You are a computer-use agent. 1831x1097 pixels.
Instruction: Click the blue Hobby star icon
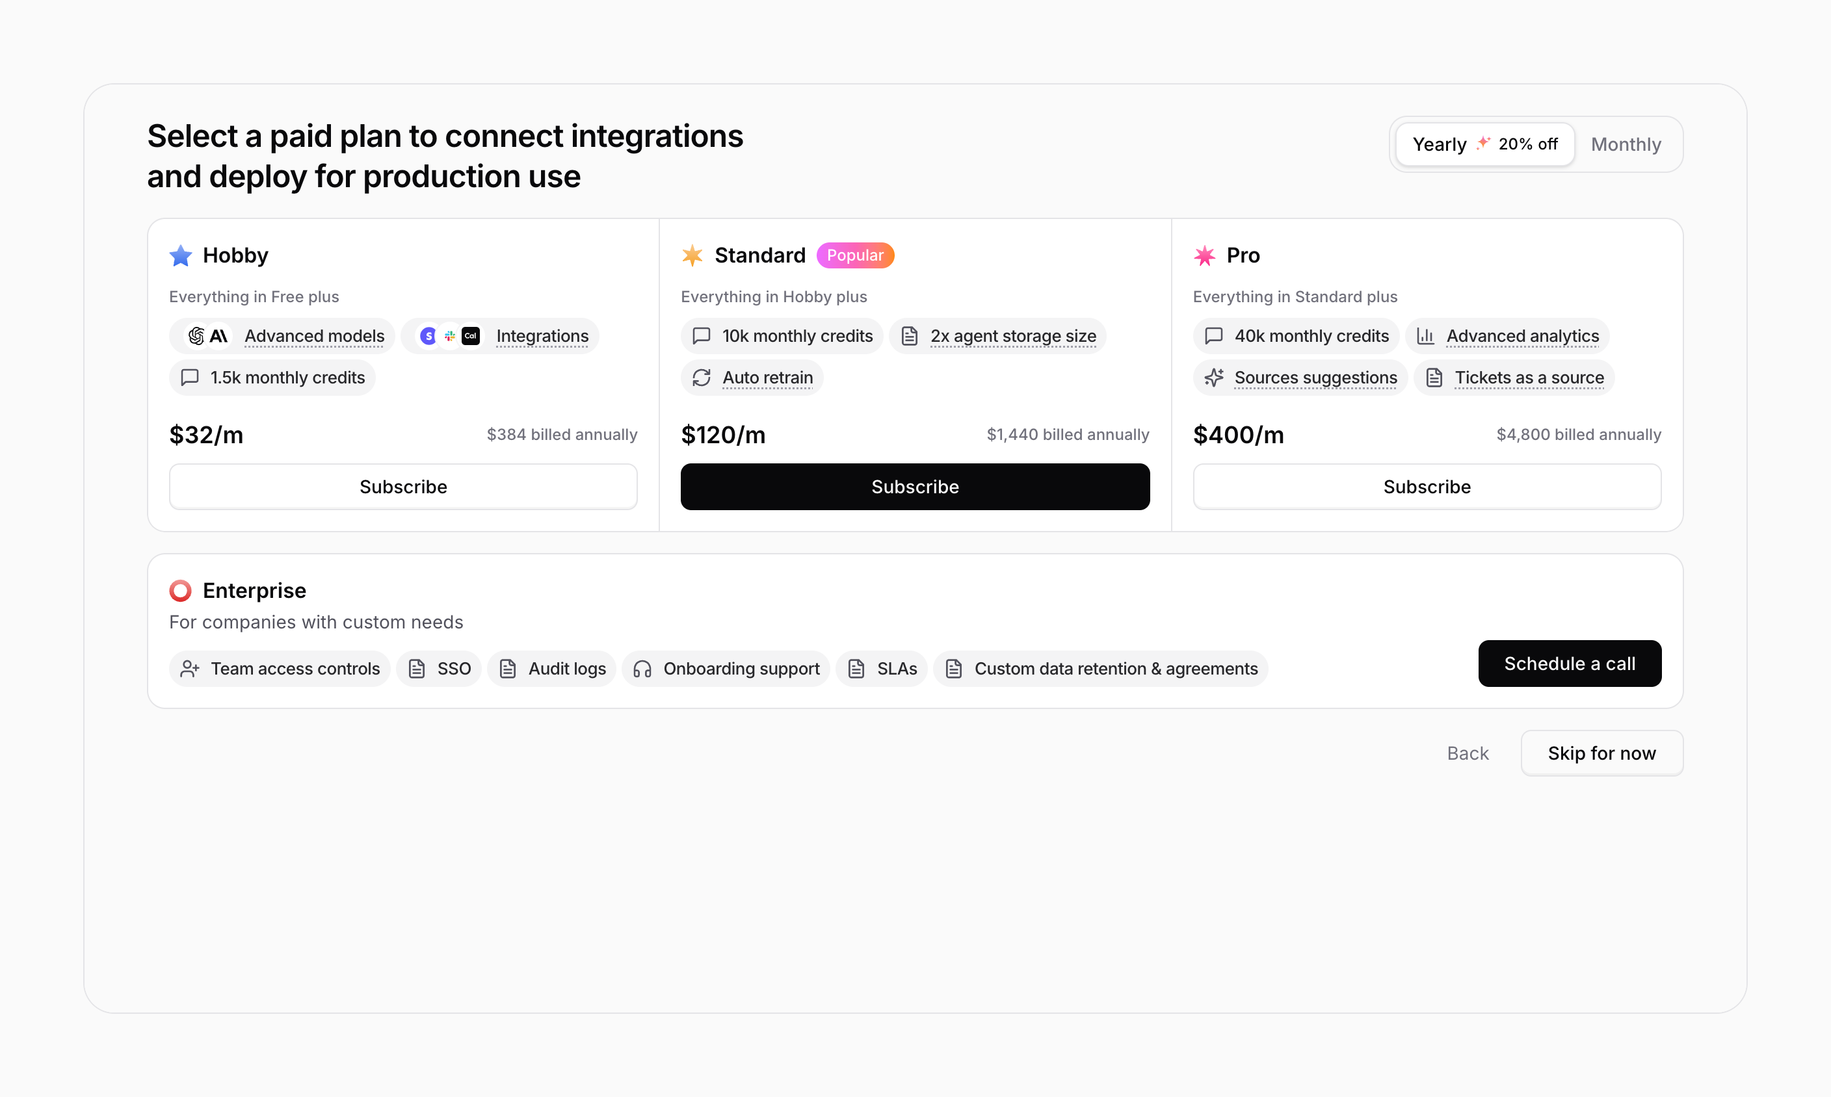point(181,256)
